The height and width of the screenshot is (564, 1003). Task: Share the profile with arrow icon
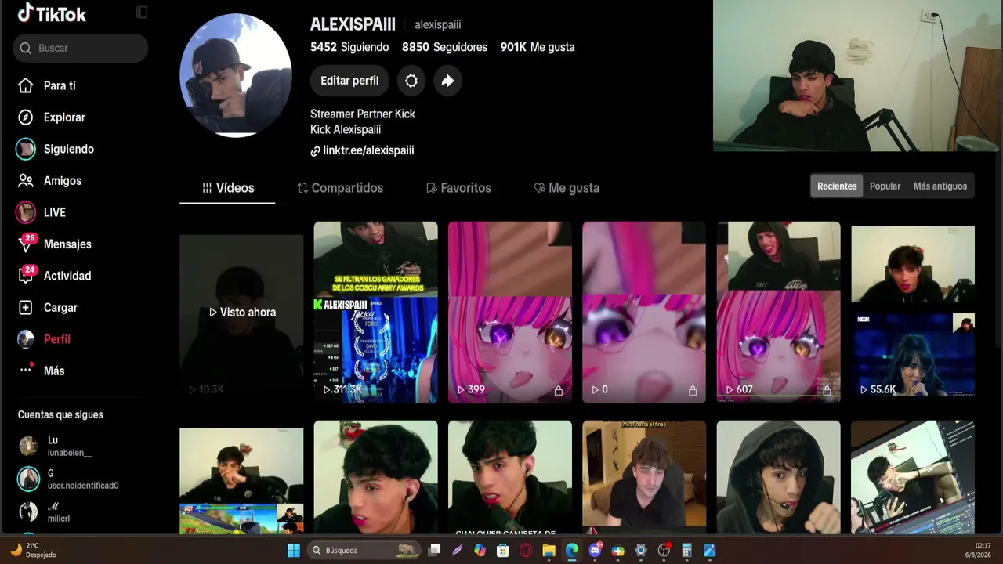pyautogui.click(x=447, y=81)
